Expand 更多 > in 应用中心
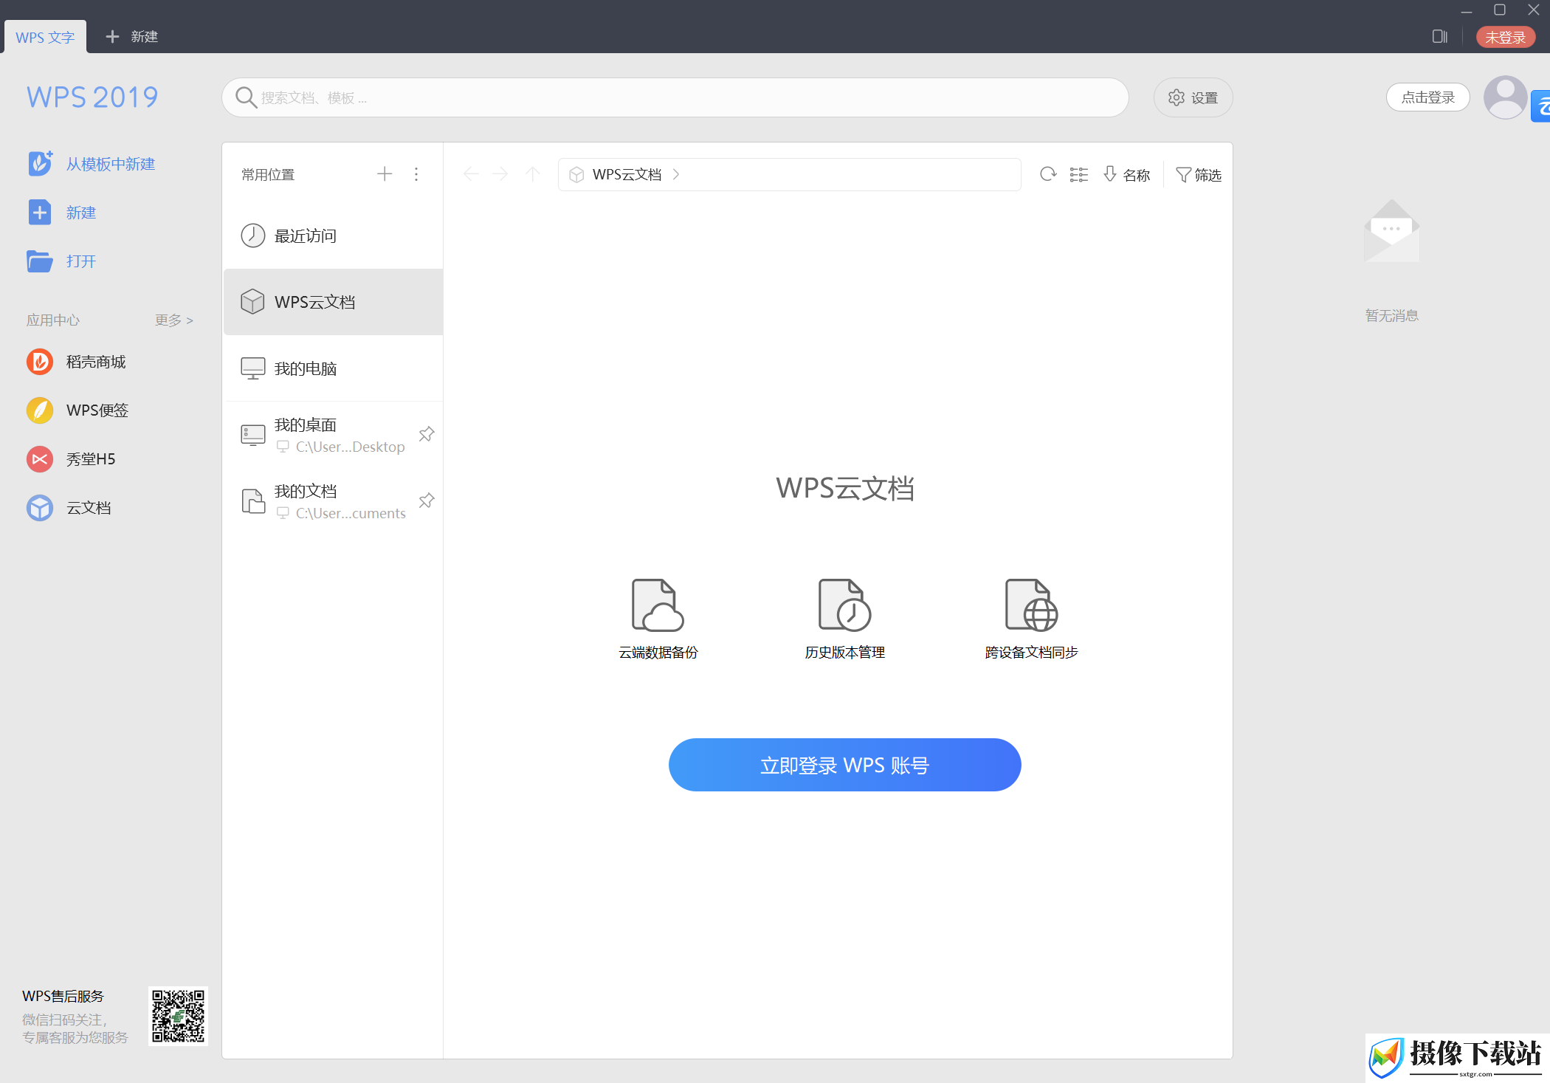The width and height of the screenshot is (1550, 1083). click(174, 320)
